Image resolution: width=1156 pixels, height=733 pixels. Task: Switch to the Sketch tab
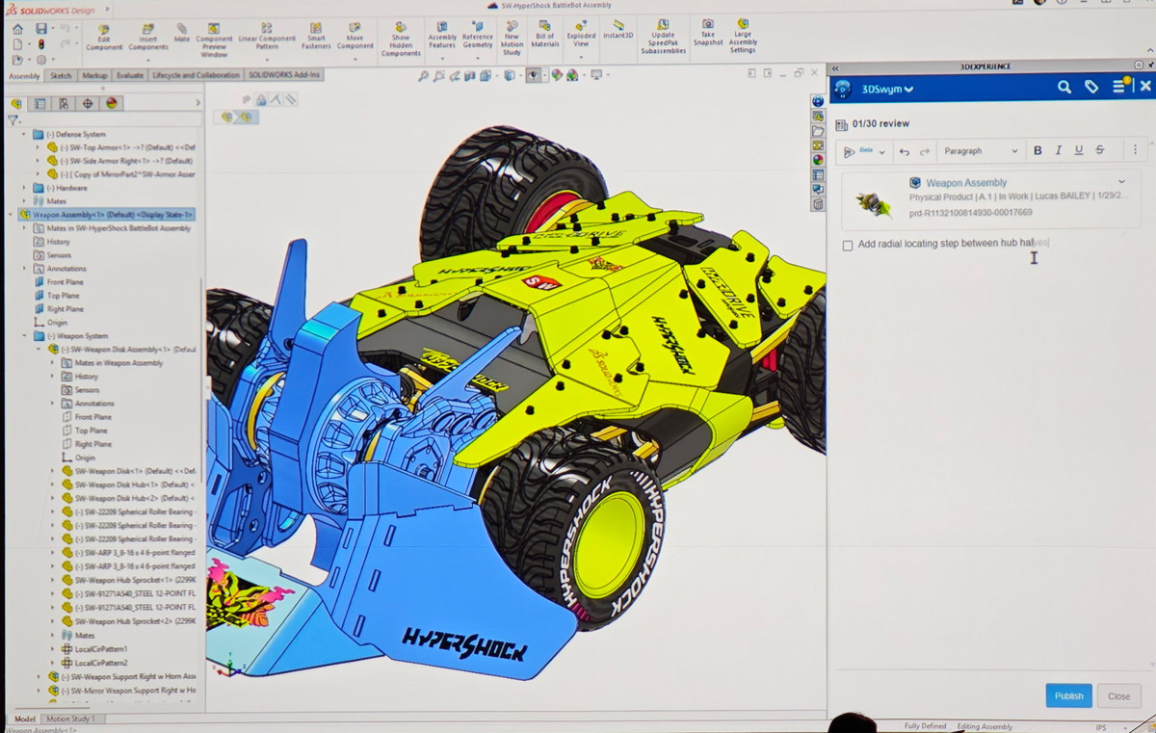click(x=61, y=75)
